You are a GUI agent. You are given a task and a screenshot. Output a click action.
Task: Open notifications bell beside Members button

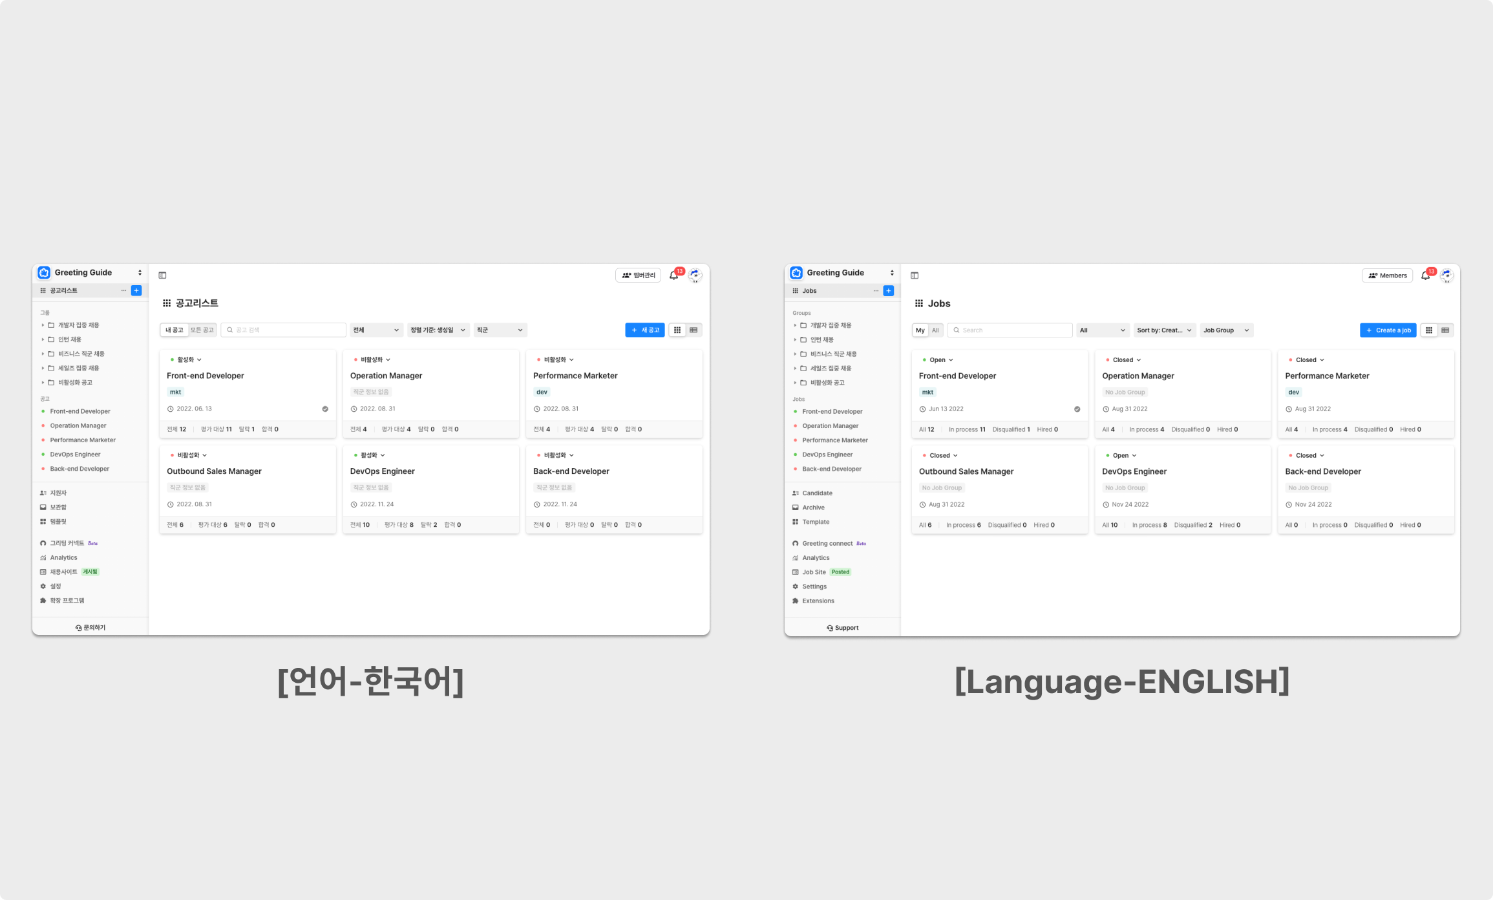pos(1425,275)
